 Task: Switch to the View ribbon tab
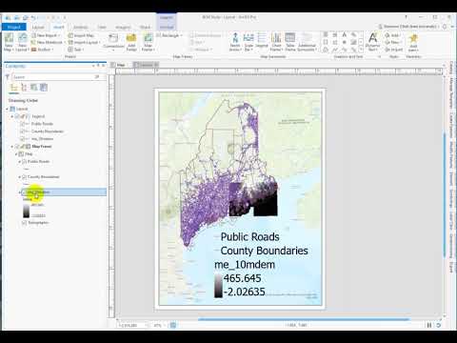point(102,28)
